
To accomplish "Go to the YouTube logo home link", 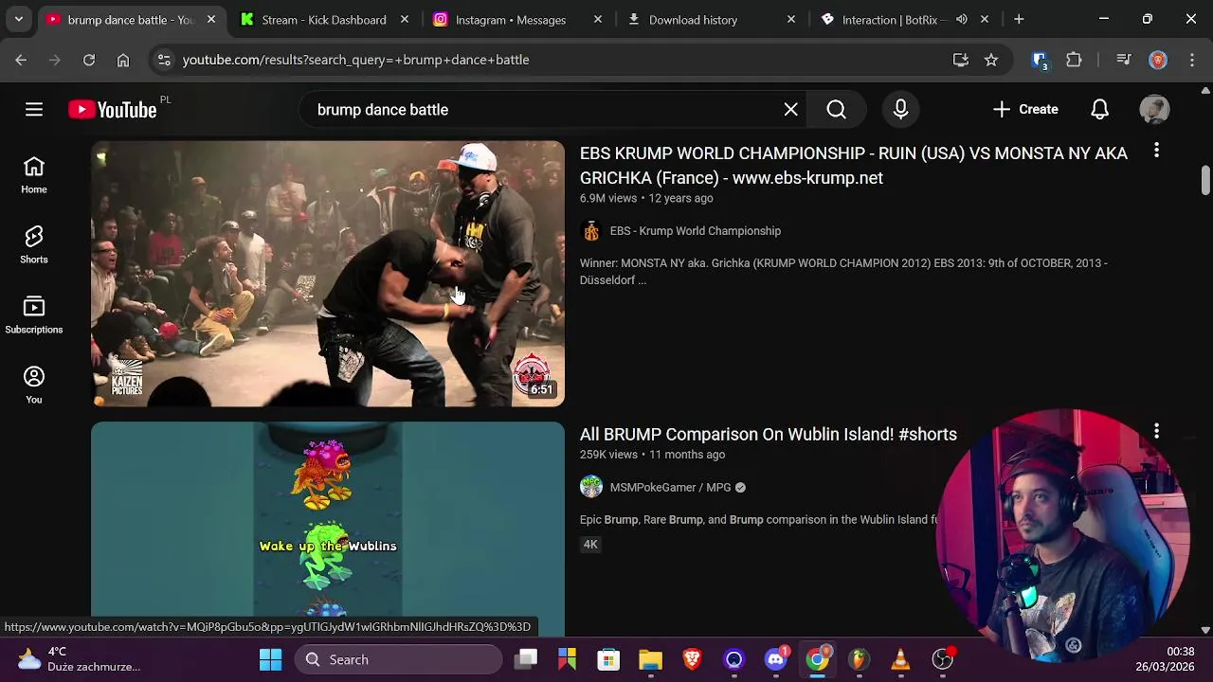I will [x=113, y=110].
